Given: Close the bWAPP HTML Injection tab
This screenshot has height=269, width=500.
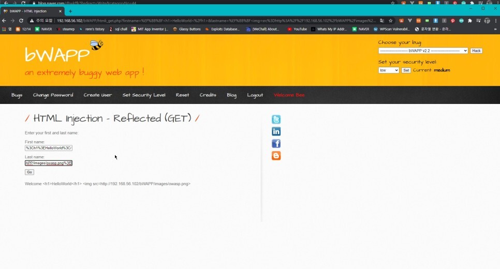Looking at the screenshot, I should (x=60, y=11).
